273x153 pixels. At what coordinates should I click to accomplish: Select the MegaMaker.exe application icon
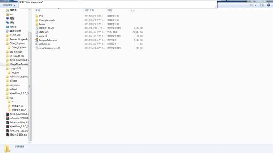coord(37,40)
